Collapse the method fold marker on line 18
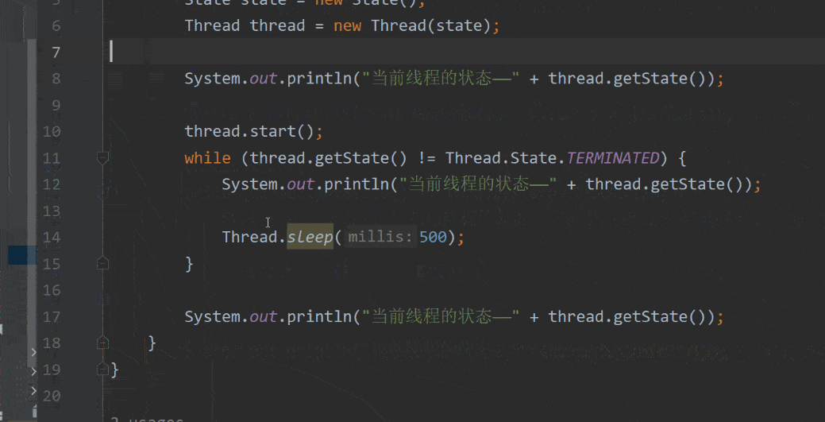 pos(102,343)
